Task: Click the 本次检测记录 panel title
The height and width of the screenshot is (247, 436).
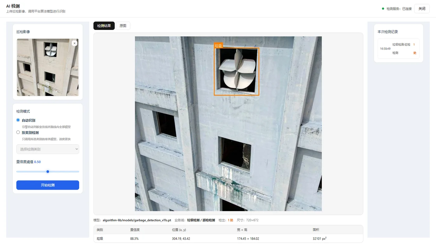Action: pyautogui.click(x=388, y=32)
